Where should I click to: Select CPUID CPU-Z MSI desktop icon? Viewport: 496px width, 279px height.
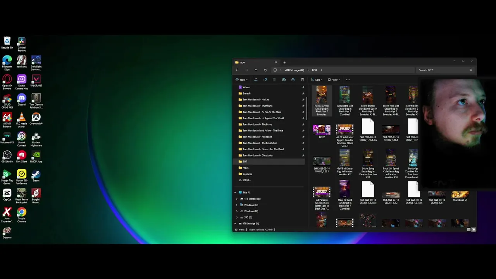[x=7, y=101]
